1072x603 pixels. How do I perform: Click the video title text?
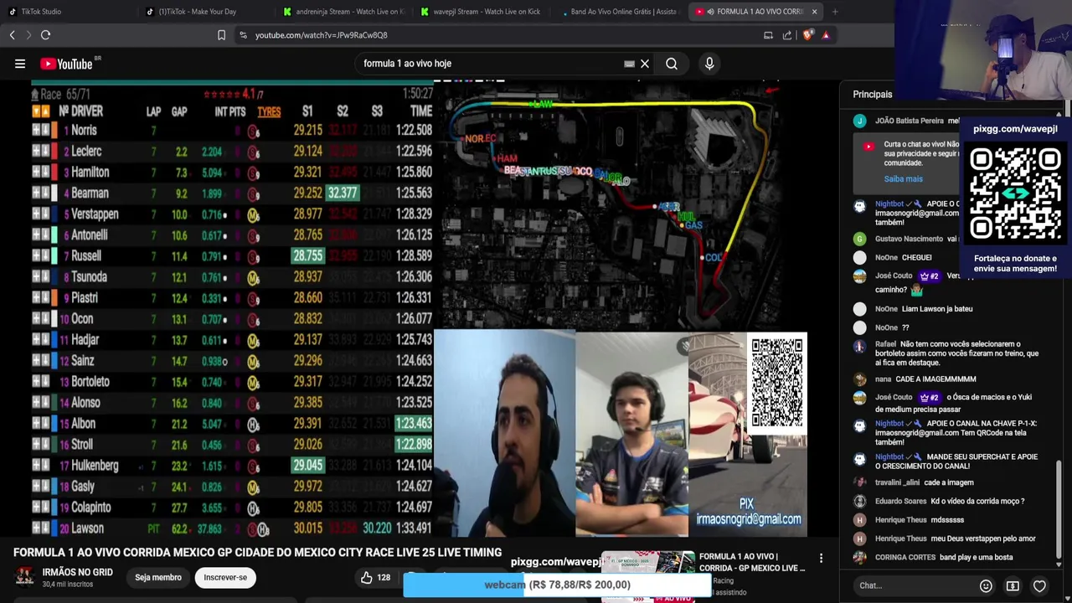(257, 553)
